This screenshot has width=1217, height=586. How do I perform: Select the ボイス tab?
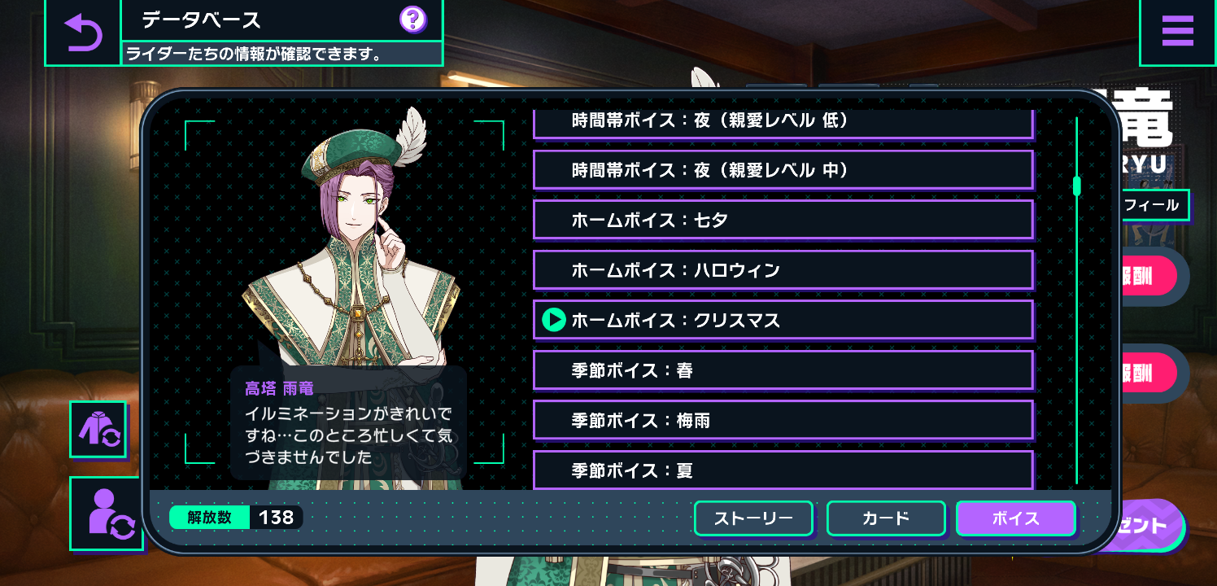tap(1015, 518)
